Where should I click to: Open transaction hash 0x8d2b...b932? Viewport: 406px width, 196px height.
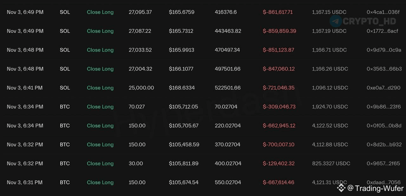click(384, 145)
